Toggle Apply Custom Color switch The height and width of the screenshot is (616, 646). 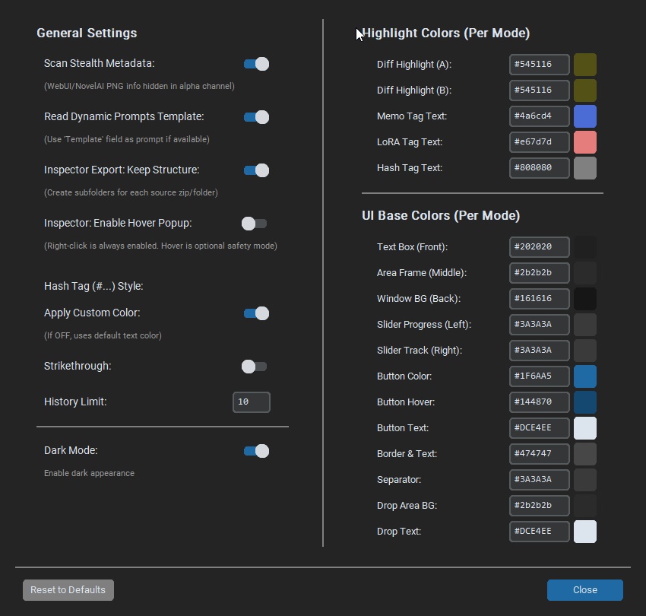coord(256,313)
